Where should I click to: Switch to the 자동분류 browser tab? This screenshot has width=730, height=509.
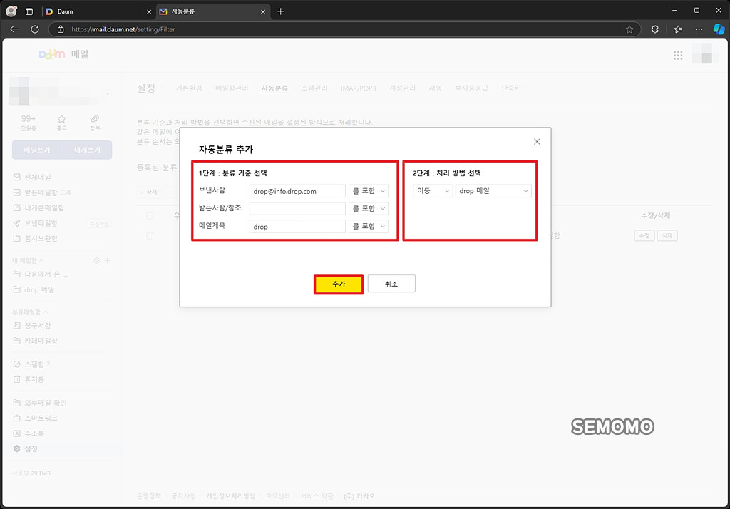coord(213,11)
